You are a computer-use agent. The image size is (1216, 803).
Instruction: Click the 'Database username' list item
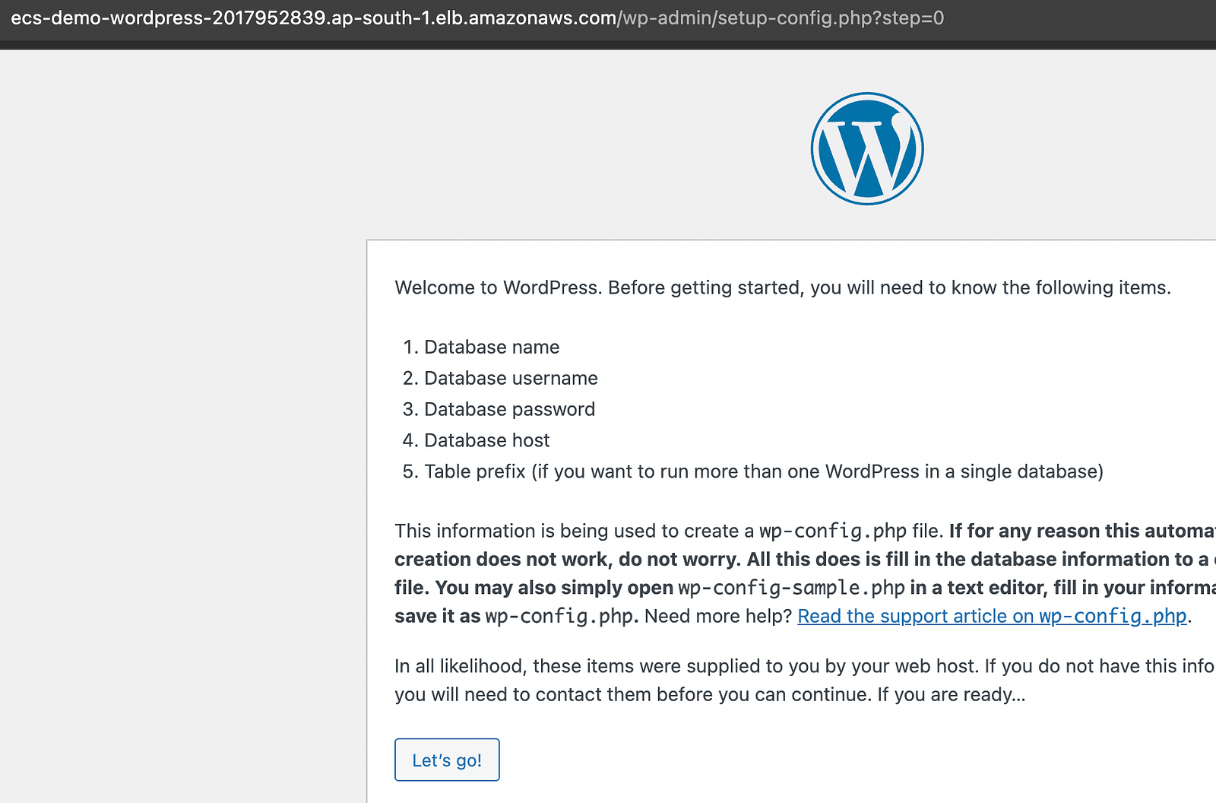pyautogui.click(x=511, y=378)
